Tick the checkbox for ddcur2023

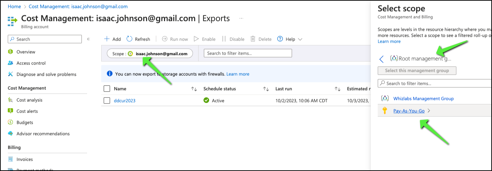[x=107, y=101]
